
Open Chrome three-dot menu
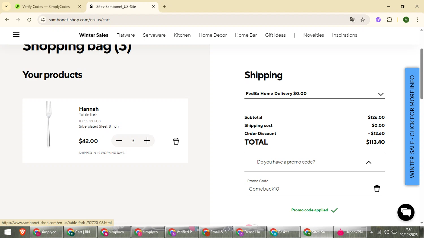[417, 20]
